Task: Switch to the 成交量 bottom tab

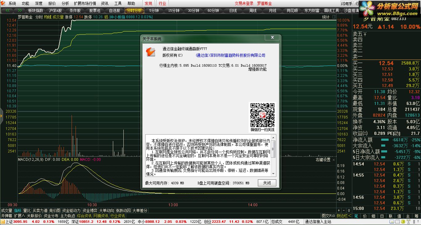Action: click(7, 210)
